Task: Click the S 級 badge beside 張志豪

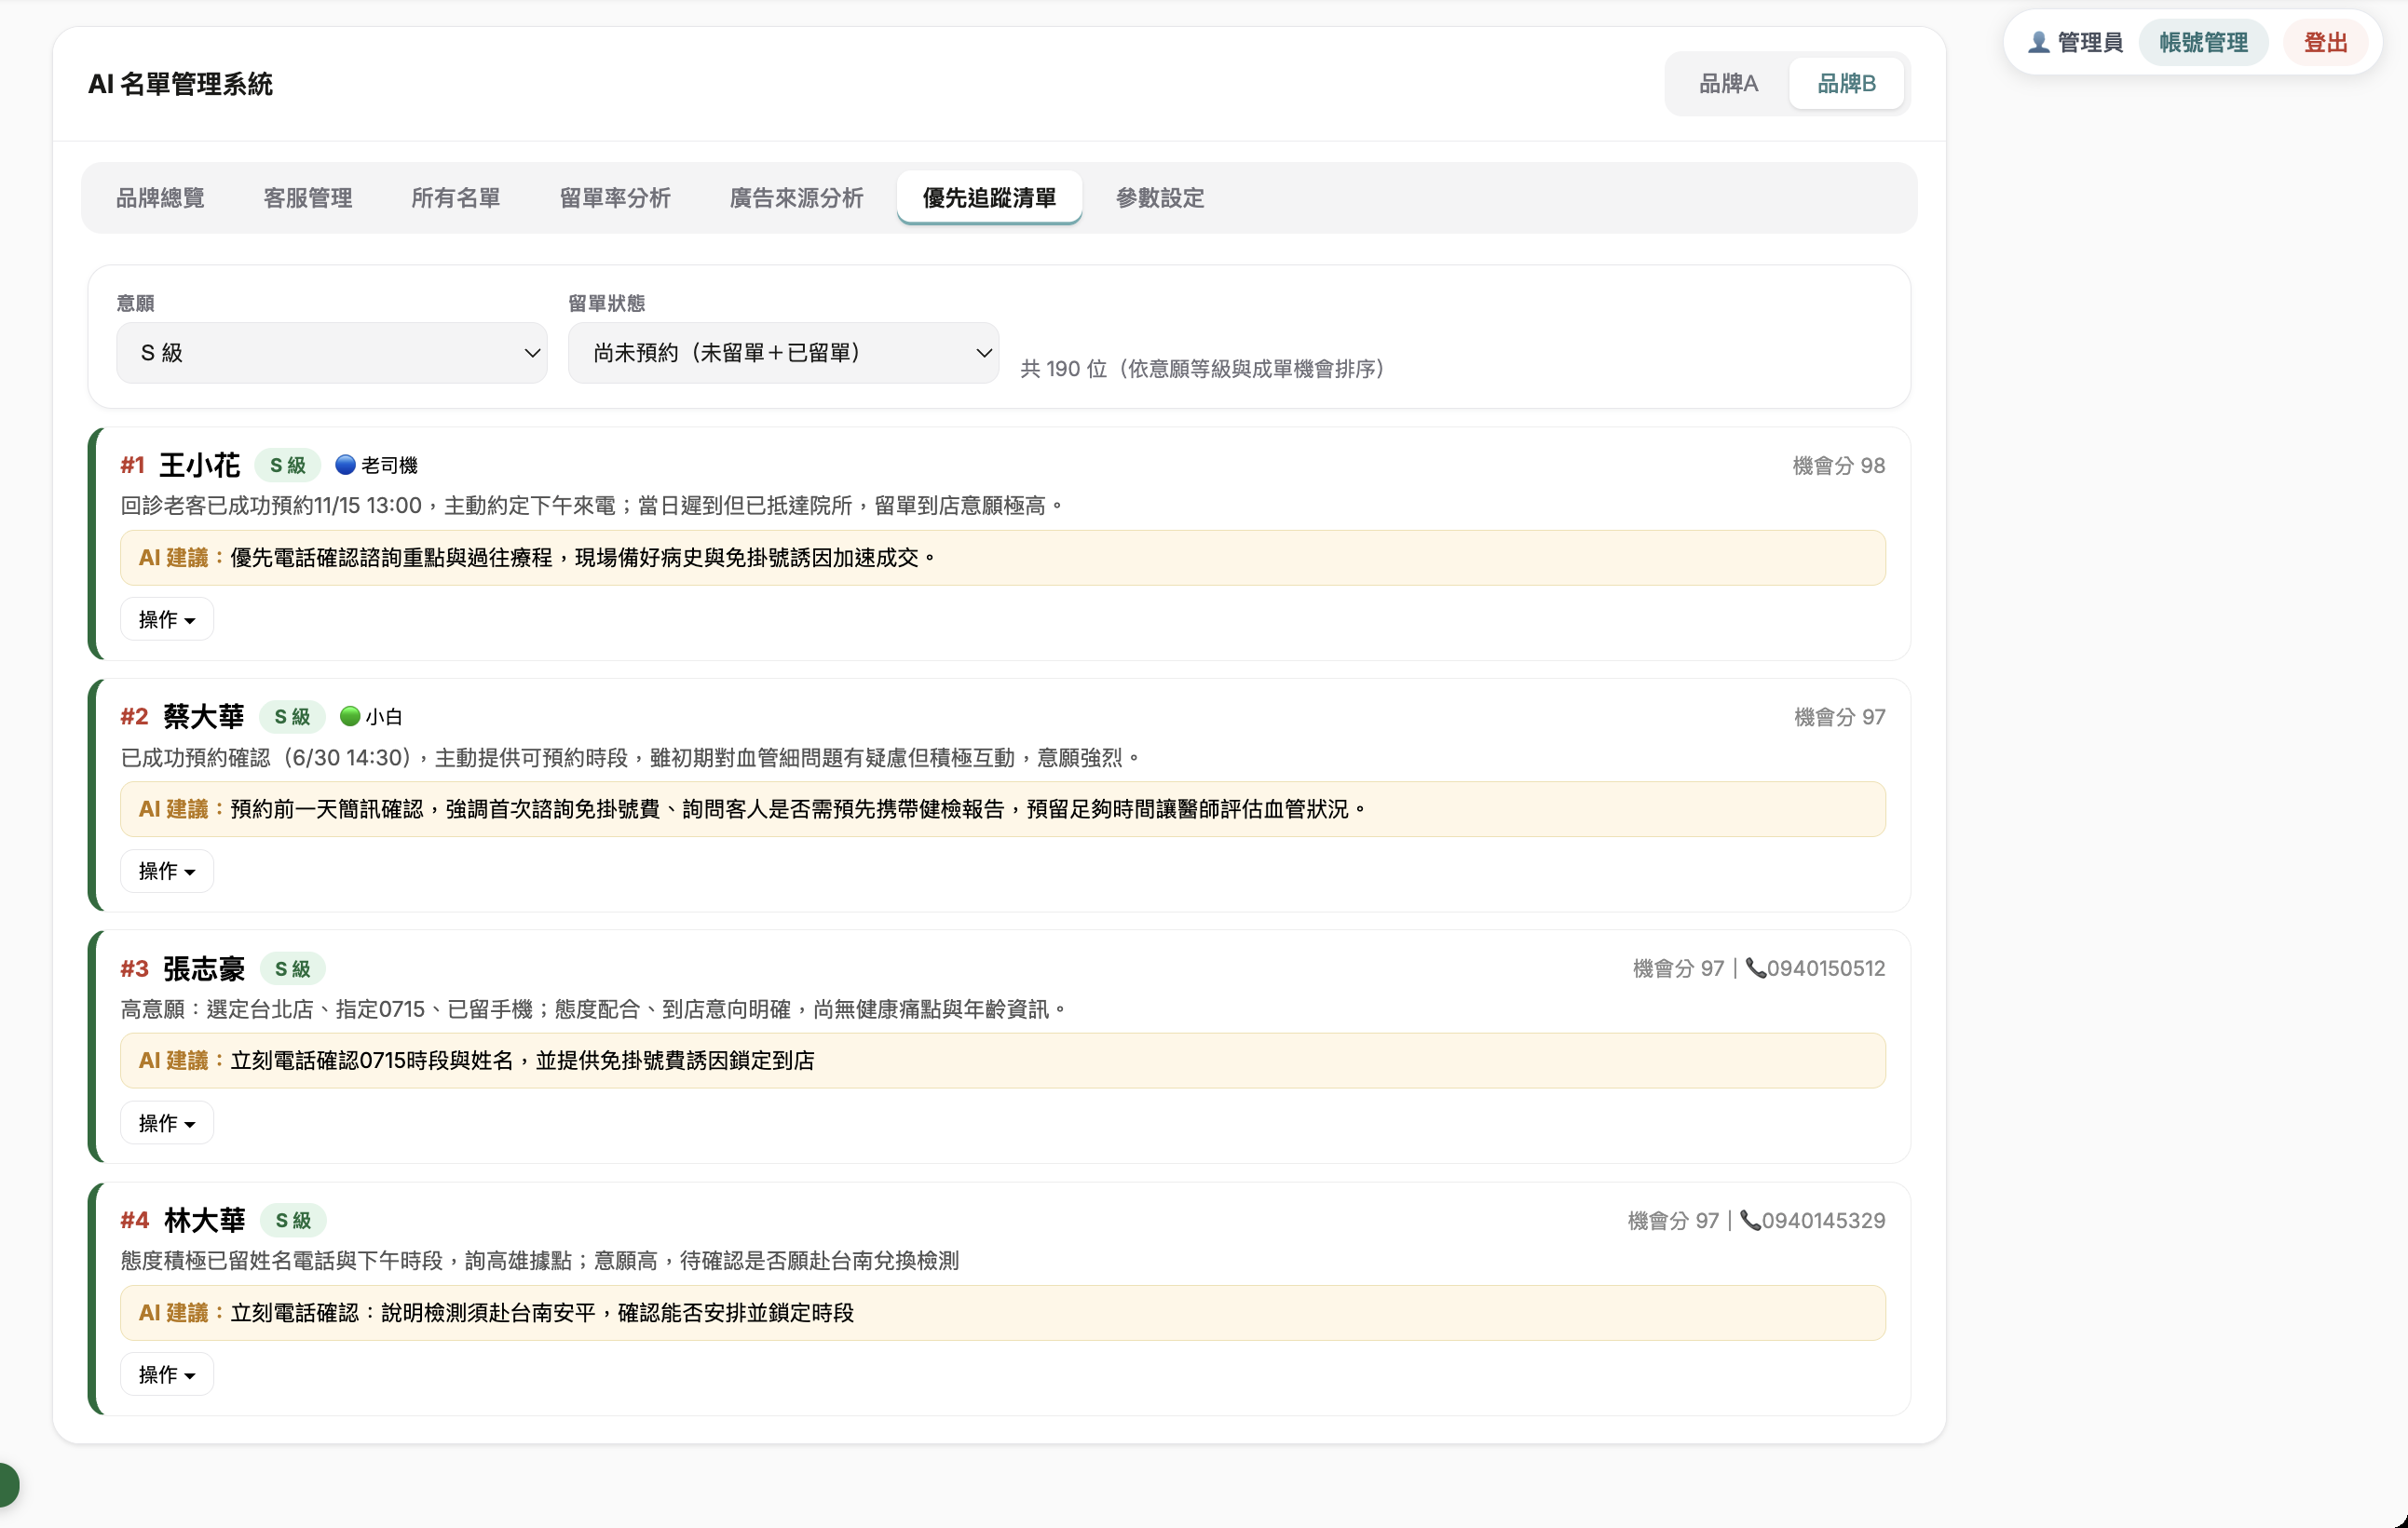Action: pos(293,969)
